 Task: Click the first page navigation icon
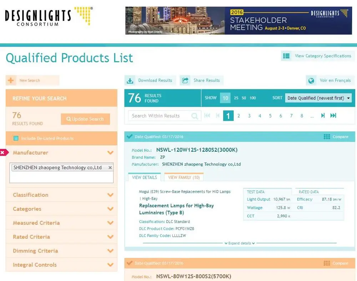[207, 115]
